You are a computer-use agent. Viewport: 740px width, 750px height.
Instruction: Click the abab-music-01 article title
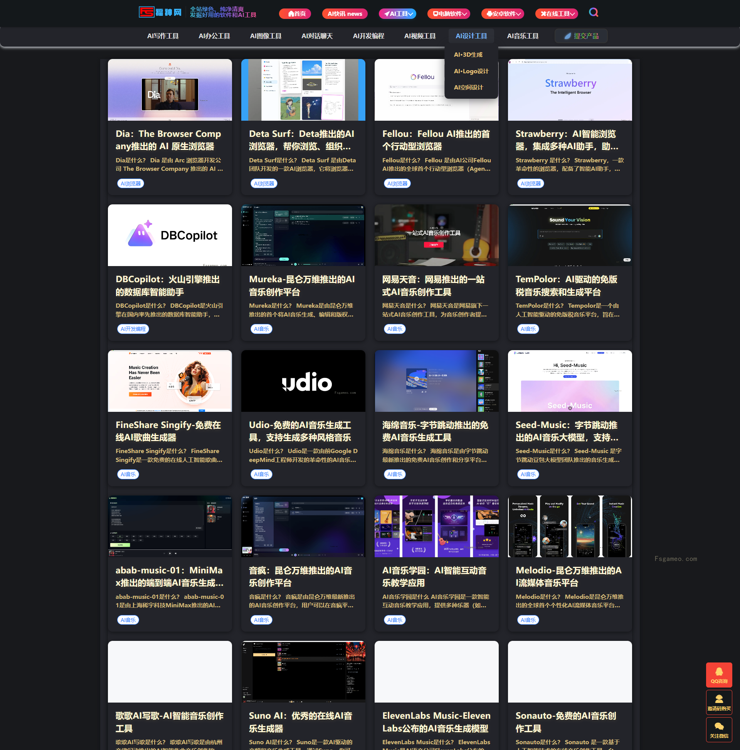170,576
